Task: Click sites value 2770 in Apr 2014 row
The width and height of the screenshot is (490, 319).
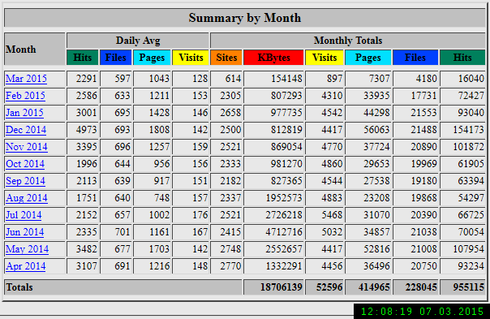Action: coord(230,266)
